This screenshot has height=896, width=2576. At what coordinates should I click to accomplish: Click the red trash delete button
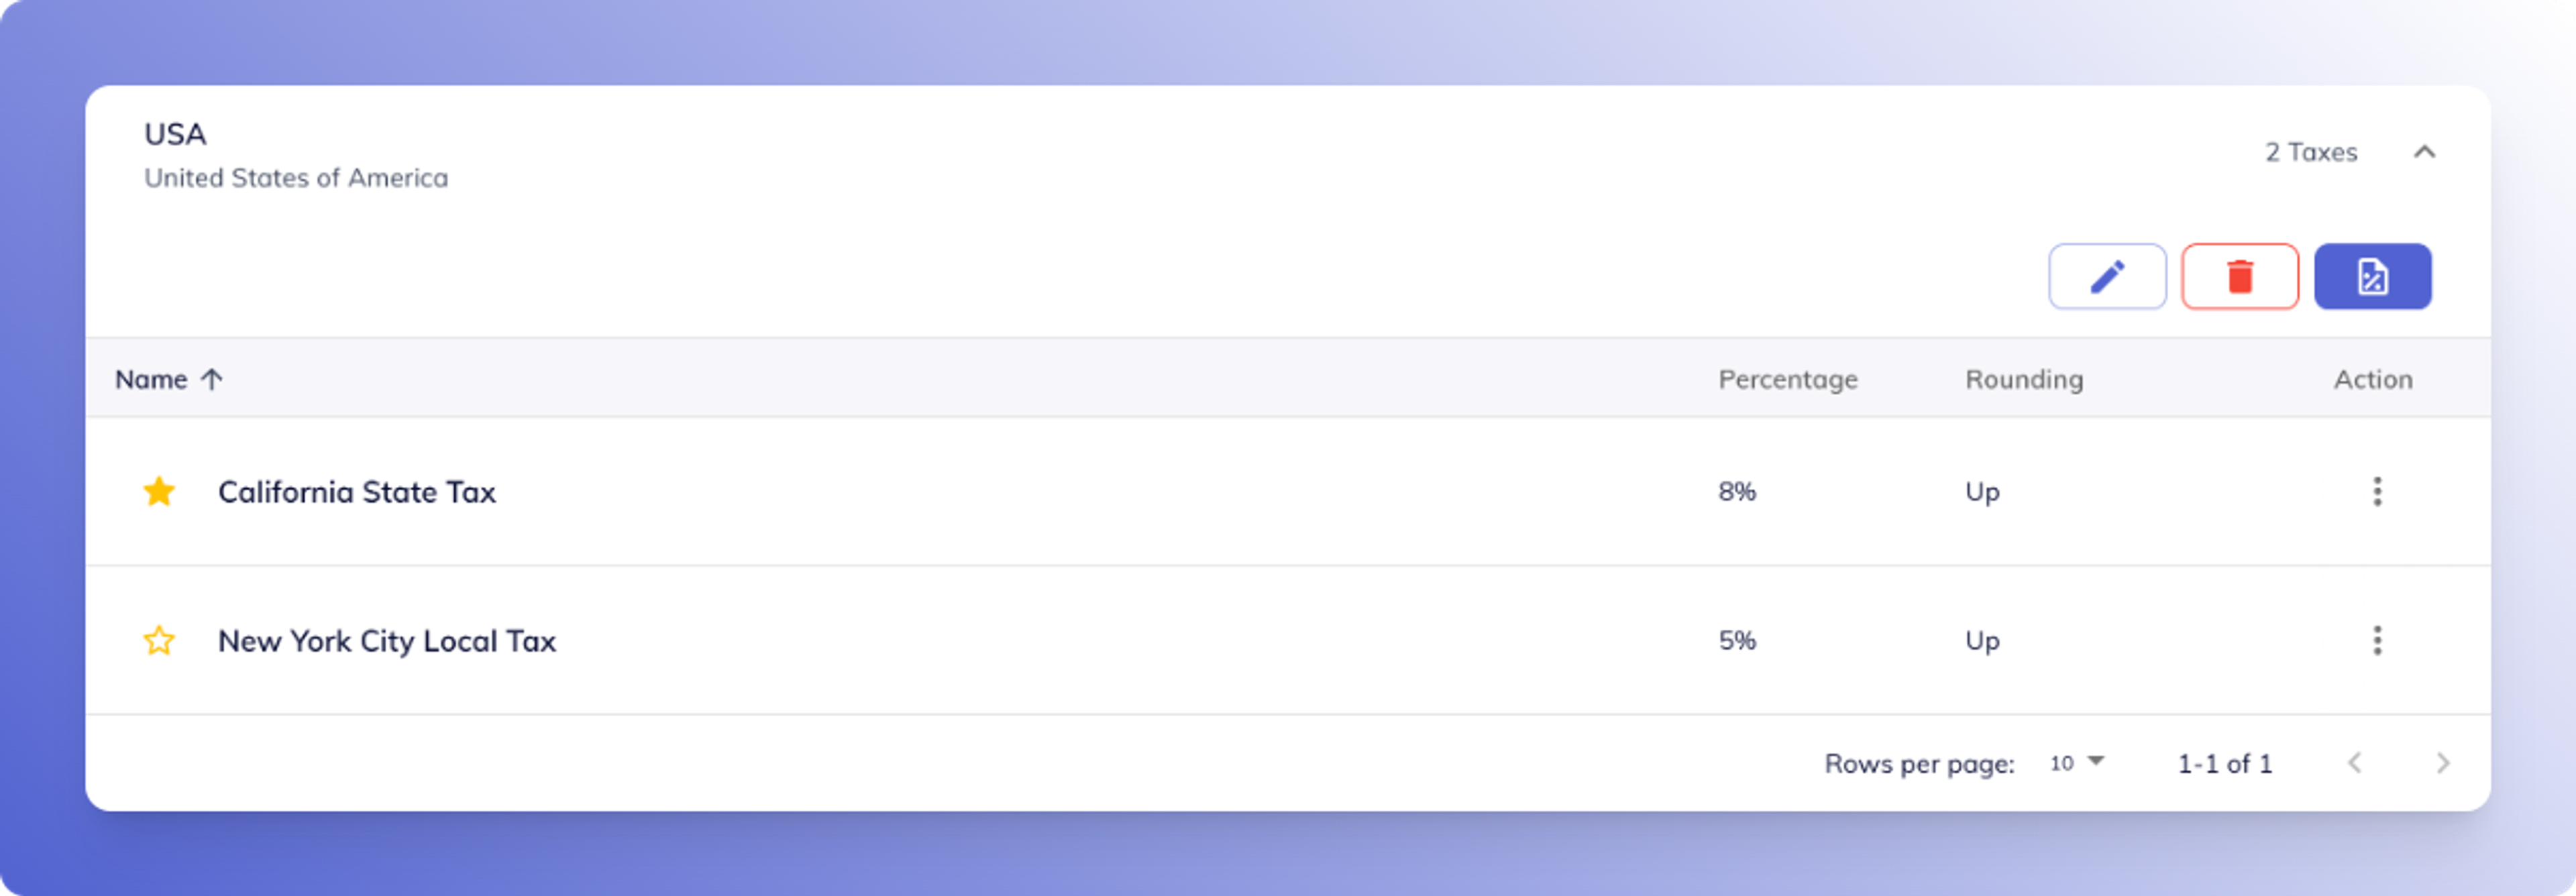[x=2240, y=276]
